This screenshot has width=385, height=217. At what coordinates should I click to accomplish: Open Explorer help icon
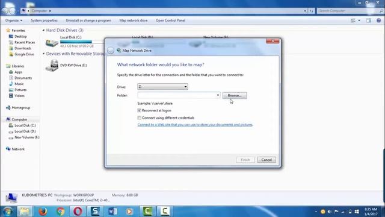pos(378,20)
